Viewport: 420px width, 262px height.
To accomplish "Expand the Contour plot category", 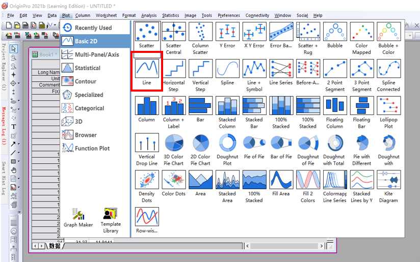I will [85, 81].
